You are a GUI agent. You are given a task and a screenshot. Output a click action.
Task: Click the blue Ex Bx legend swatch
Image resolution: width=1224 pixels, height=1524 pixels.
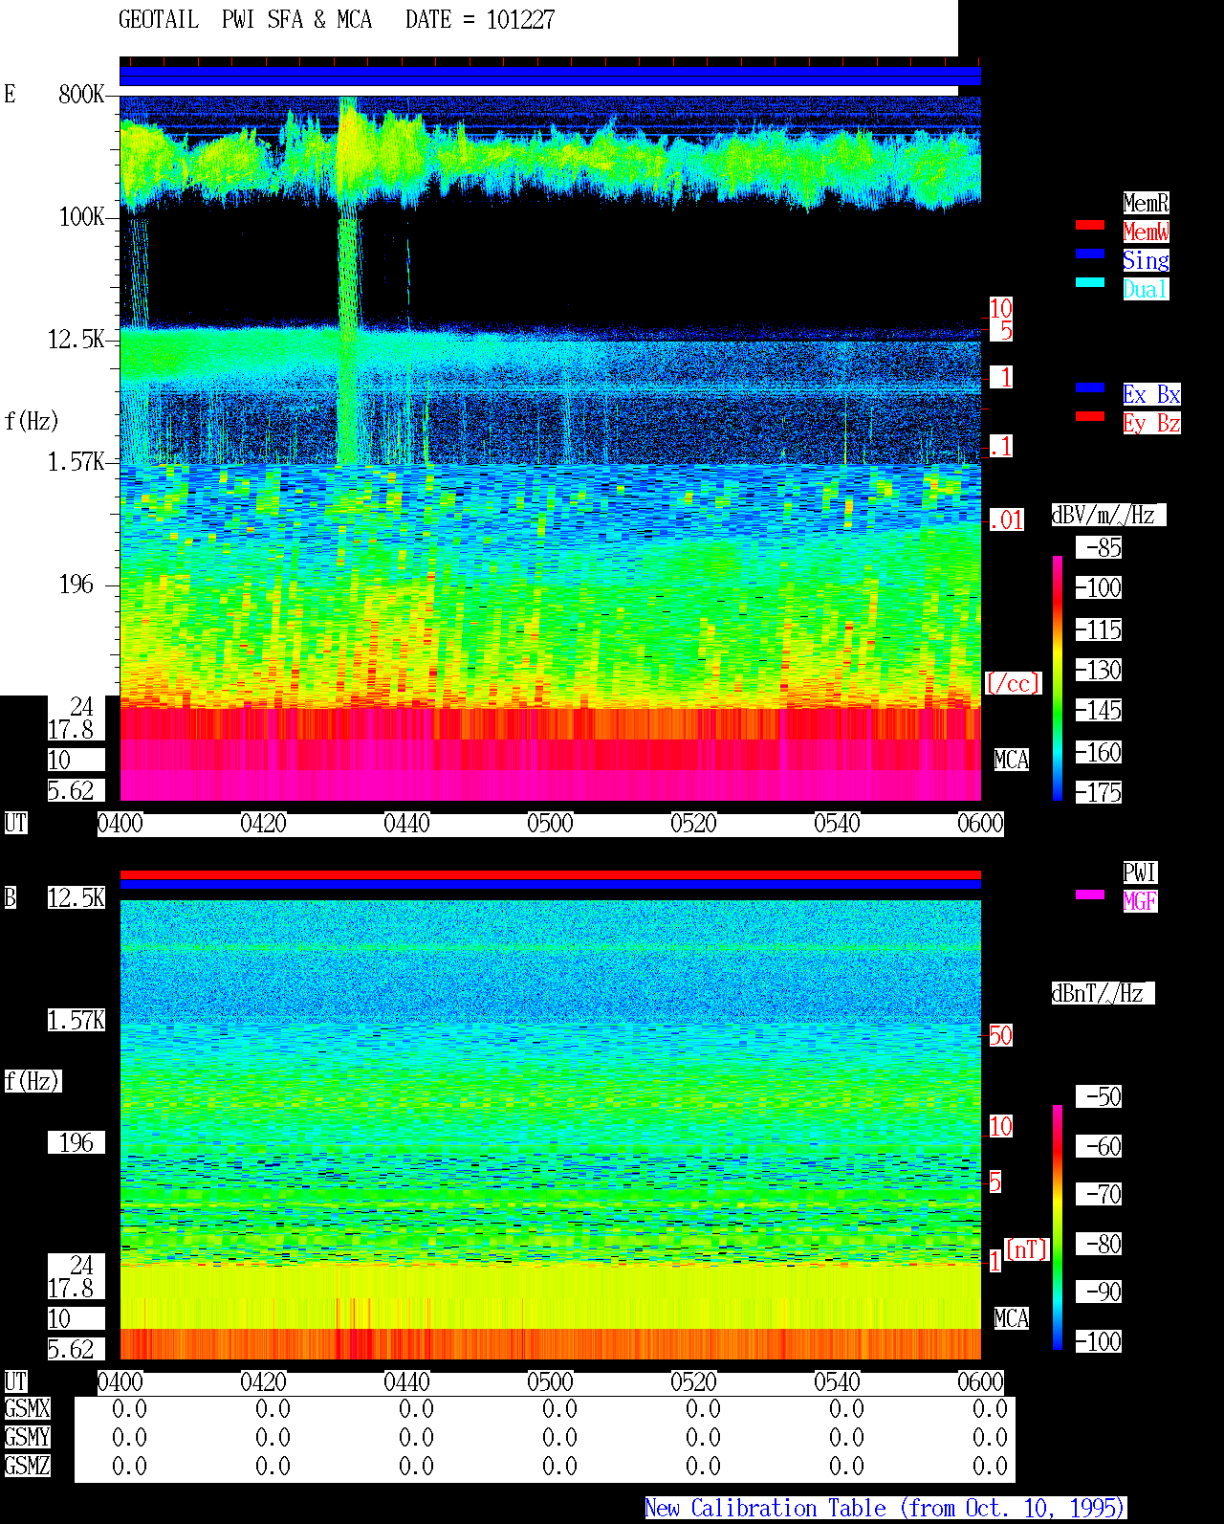[x=1090, y=387]
